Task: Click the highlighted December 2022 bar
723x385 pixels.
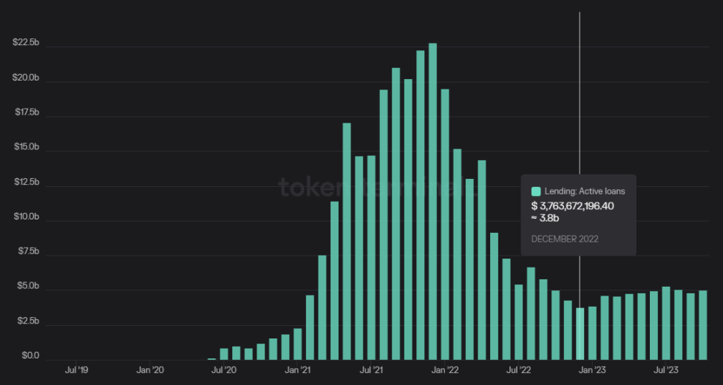Action: point(580,333)
